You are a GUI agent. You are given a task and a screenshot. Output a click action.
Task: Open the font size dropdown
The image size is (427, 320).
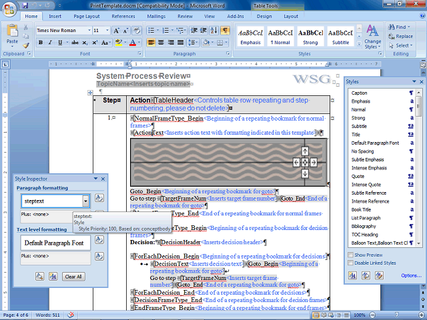[x=107, y=31]
